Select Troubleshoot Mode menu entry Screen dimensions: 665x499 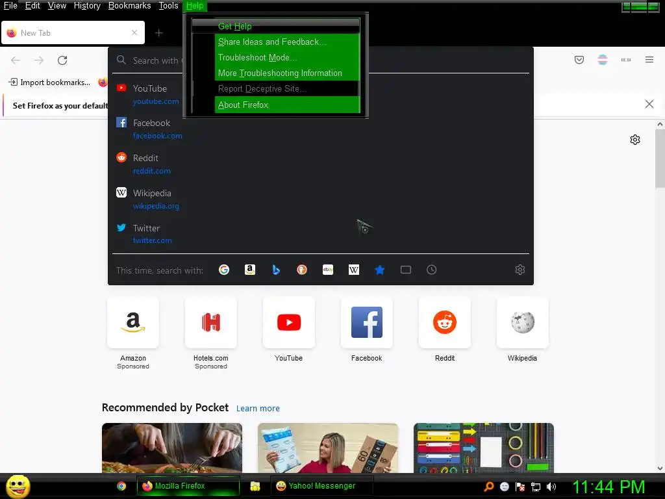coord(275,57)
